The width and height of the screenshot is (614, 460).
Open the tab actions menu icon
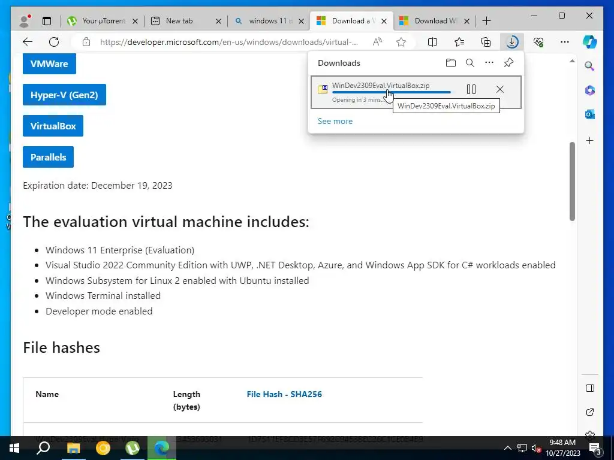(x=47, y=21)
